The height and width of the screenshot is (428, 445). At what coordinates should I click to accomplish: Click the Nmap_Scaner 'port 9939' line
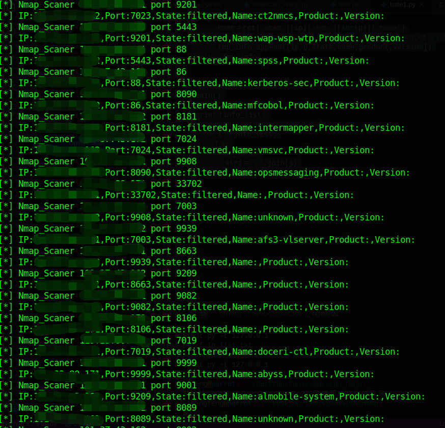point(98,229)
